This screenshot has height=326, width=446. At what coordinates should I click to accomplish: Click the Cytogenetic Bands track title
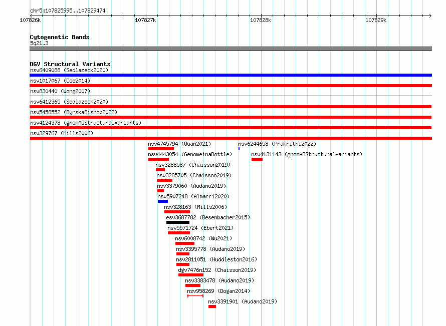coord(60,37)
